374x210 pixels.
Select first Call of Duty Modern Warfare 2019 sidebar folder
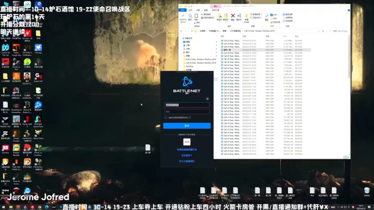pos(200,59)
